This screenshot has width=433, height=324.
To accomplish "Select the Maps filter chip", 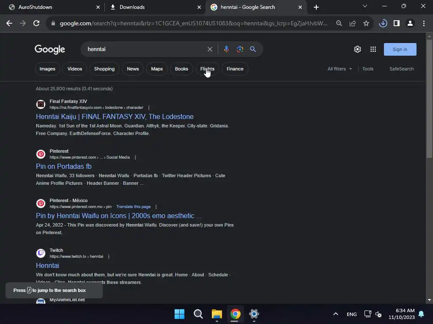I will (157, 69).
